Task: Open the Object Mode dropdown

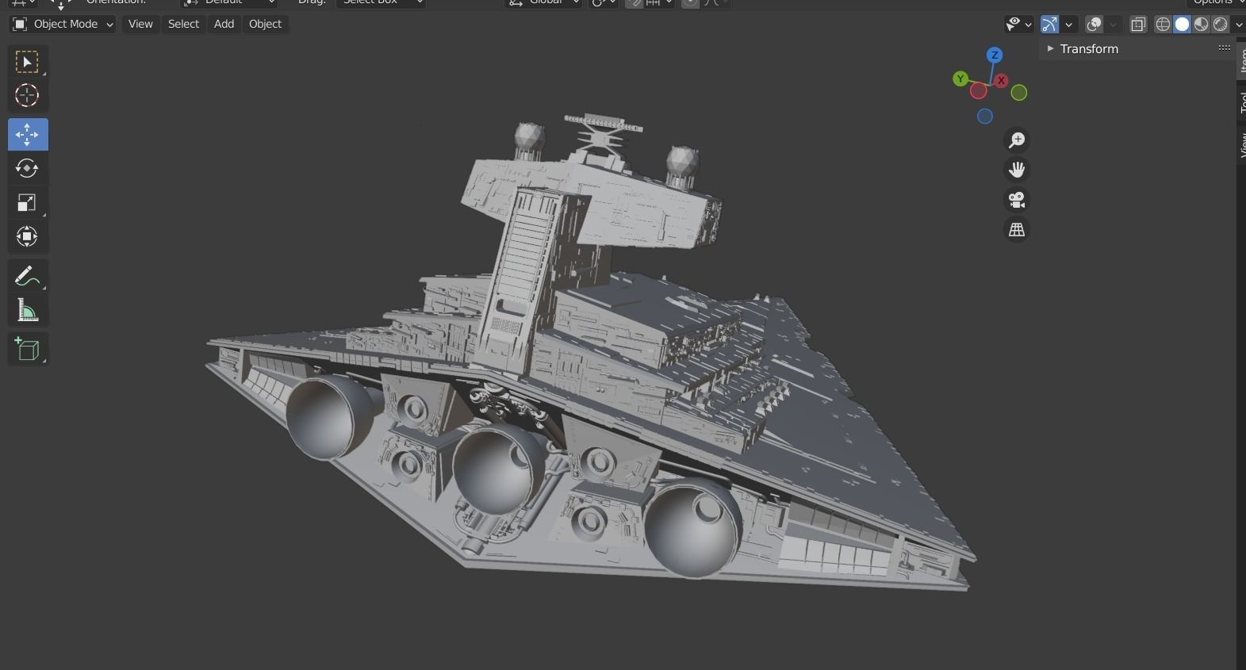Action: (x=63, y=25)
